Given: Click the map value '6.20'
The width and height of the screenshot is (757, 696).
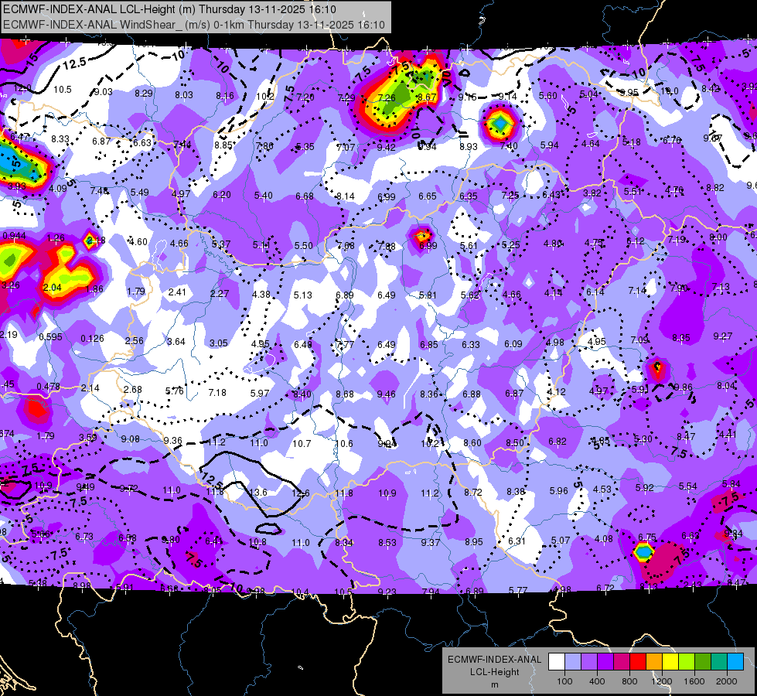Looking at the screenshot, I should pos(222,195).
